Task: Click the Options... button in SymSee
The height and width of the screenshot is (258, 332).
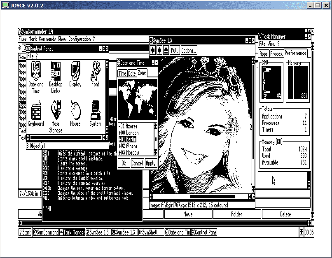Action: (189, 50)
